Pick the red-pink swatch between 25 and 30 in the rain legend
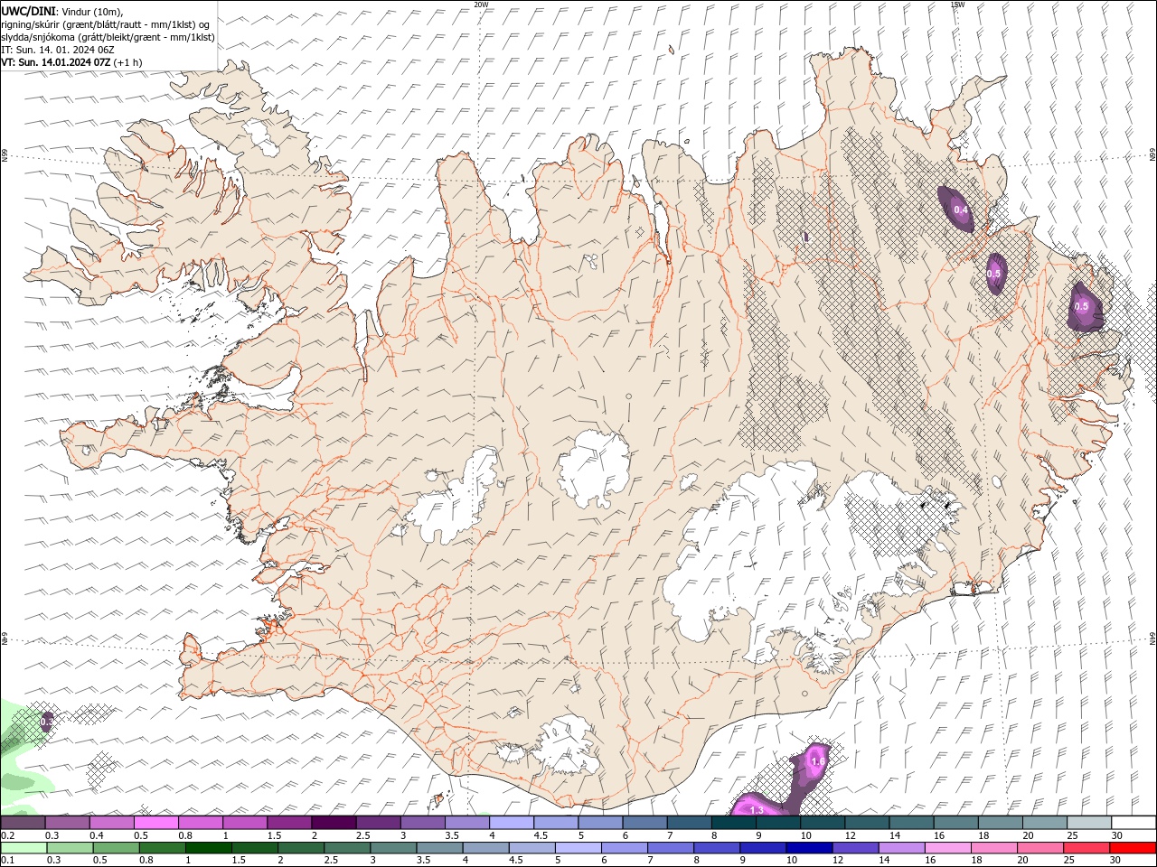Viewport: 1157px width, 867px height. tap(1086, 848)
